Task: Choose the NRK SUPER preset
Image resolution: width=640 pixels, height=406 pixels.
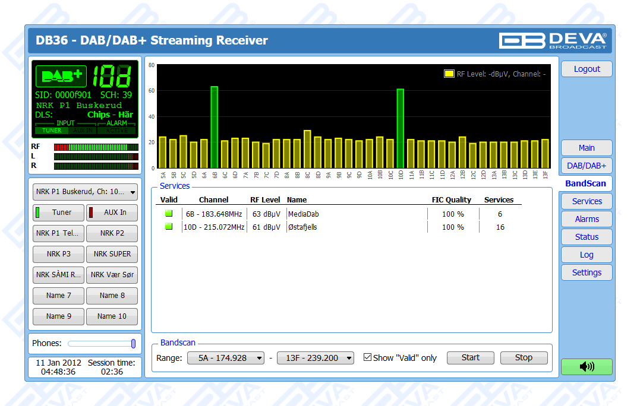Action: pyautogui.click(x=112, y=254)
